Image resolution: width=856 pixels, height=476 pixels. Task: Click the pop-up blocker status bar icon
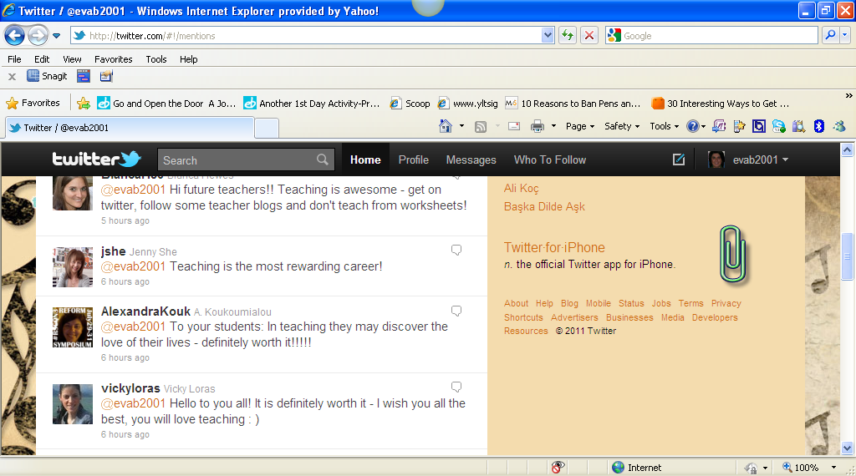pos(558,468)
